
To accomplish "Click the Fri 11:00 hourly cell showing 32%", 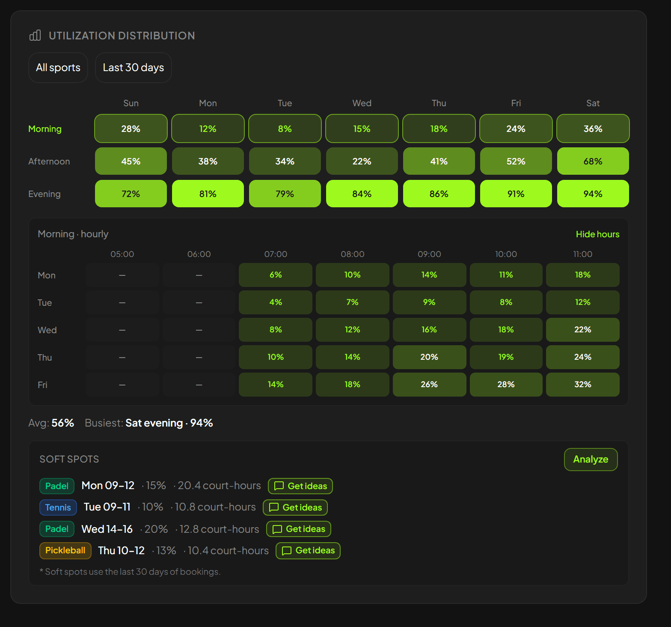I will [x=583, y=385].
